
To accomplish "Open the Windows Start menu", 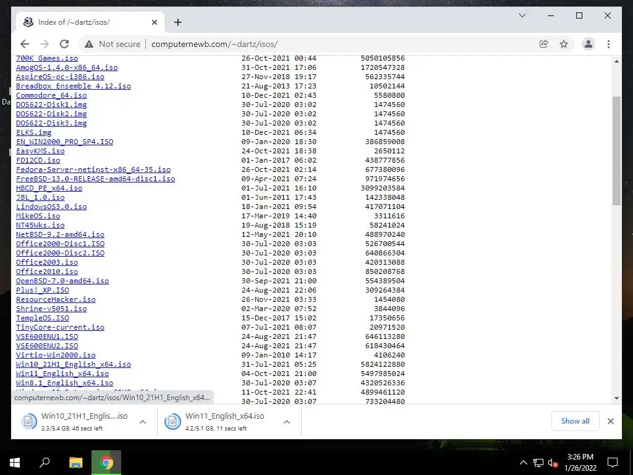I will pos(15,463).
